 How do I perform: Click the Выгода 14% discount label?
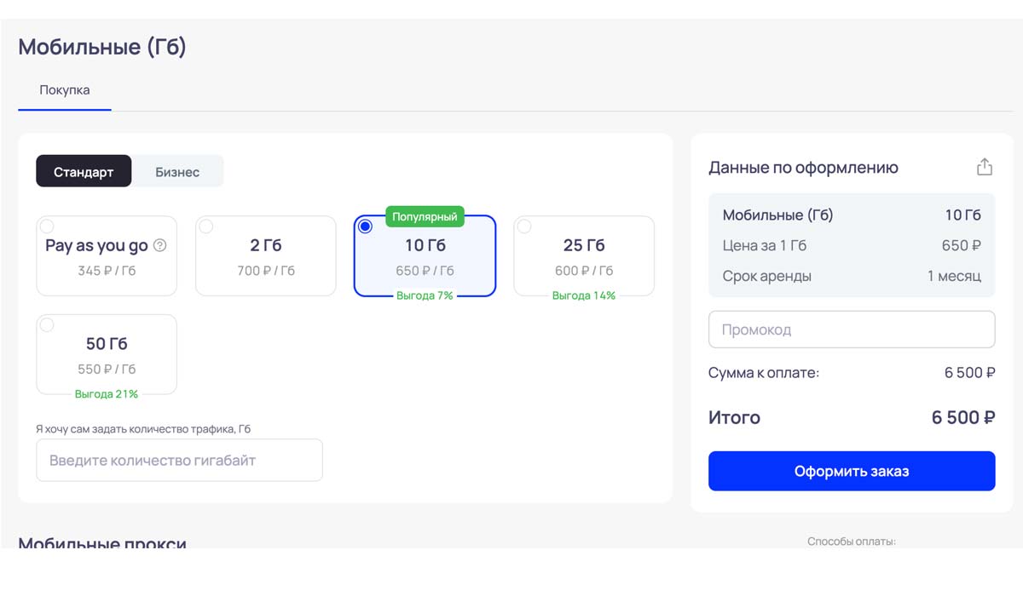tap(584, 295)
